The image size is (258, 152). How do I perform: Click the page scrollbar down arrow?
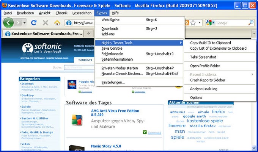coord(254,148)
